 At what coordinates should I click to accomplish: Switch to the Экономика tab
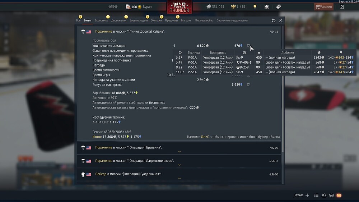coord(101,20)
